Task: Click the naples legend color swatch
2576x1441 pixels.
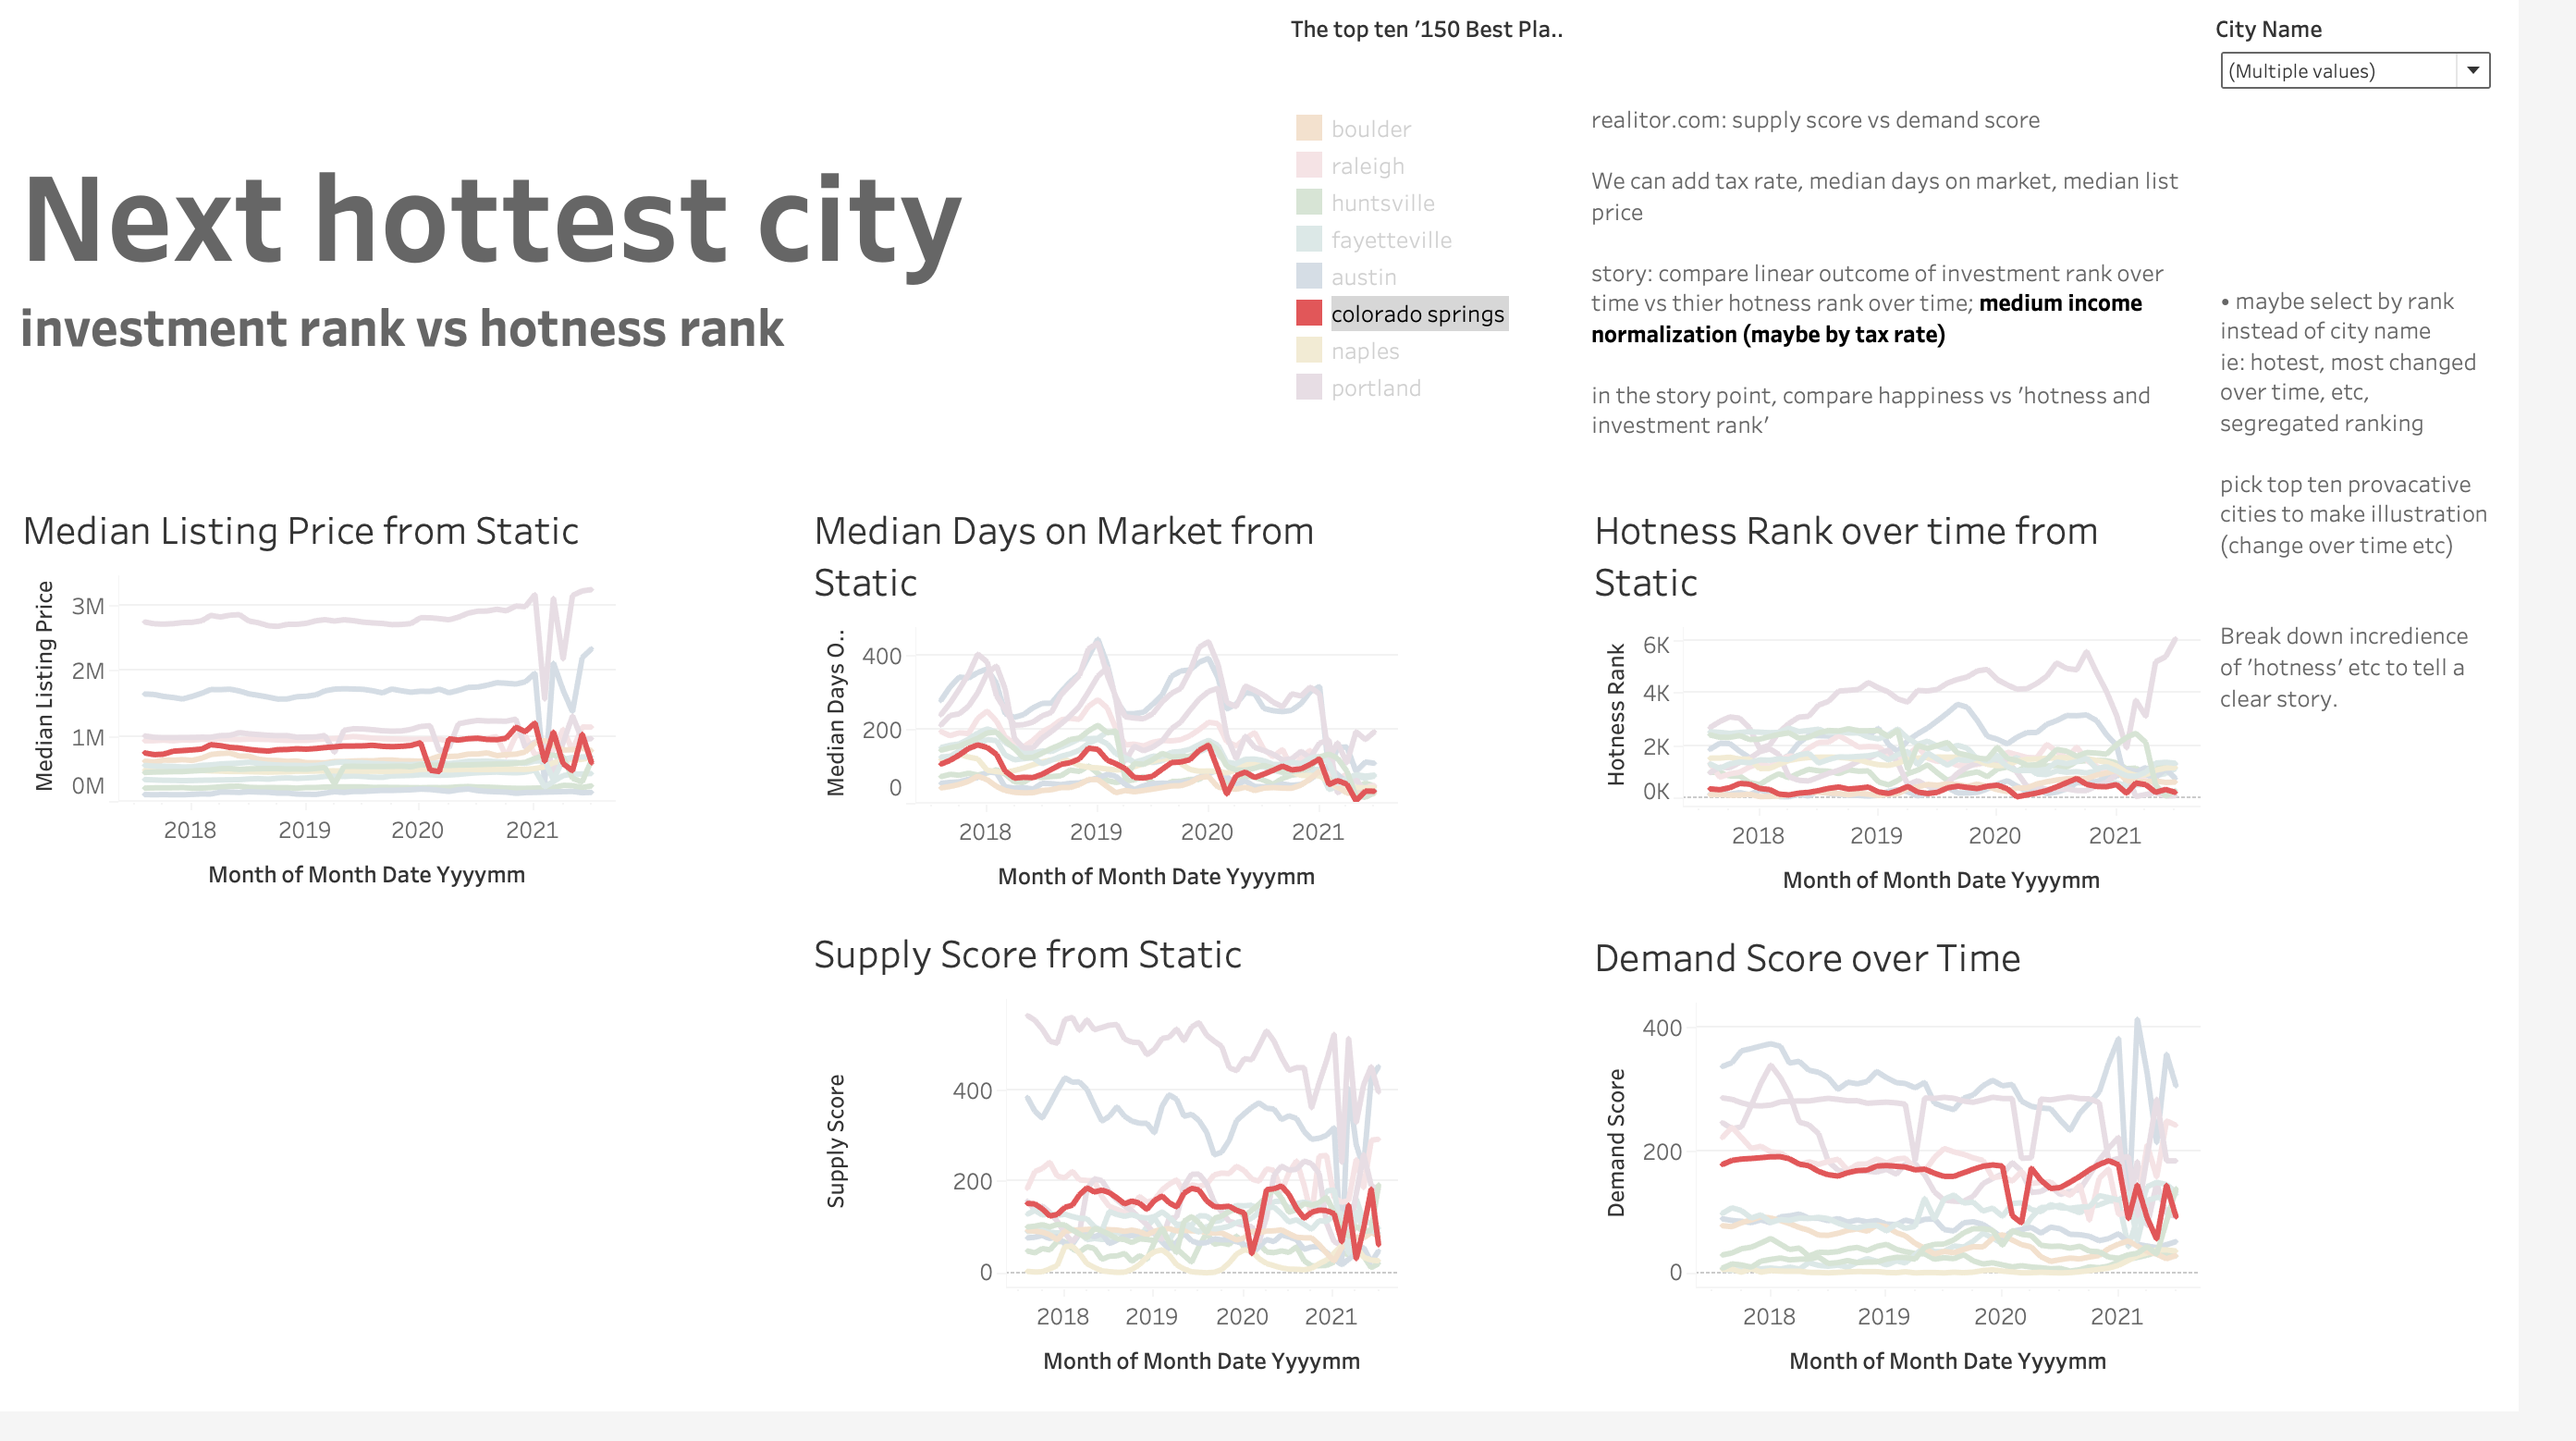Action: pyautogui.click(x=1308, y=350)
